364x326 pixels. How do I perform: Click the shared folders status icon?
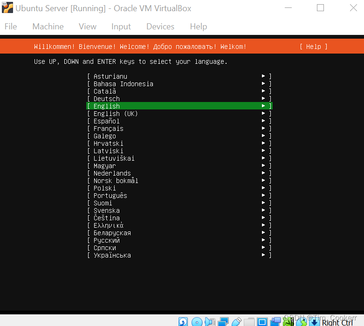[x=249, y=322]
